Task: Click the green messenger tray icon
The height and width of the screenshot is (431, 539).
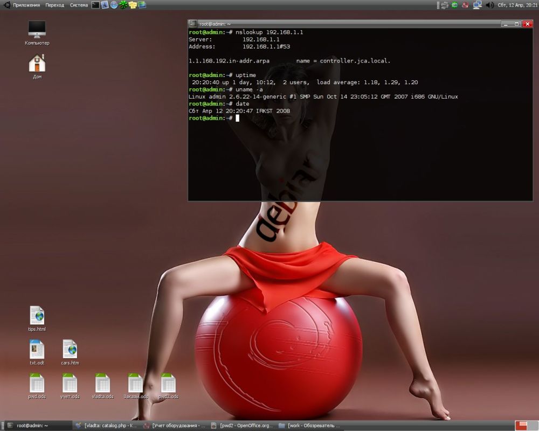Action: 454,5
